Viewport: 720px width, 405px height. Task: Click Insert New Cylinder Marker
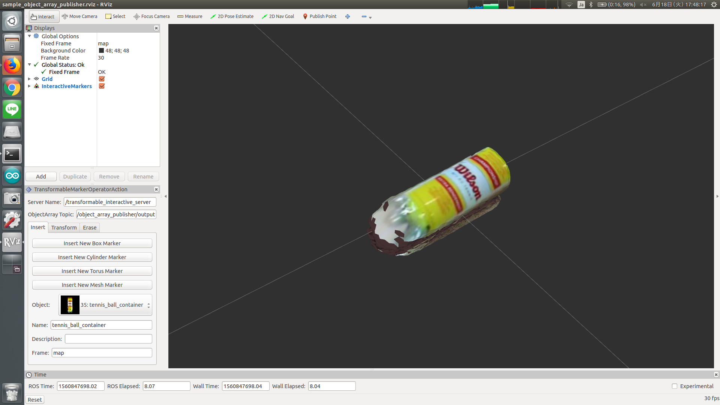[x=92, y=257]
